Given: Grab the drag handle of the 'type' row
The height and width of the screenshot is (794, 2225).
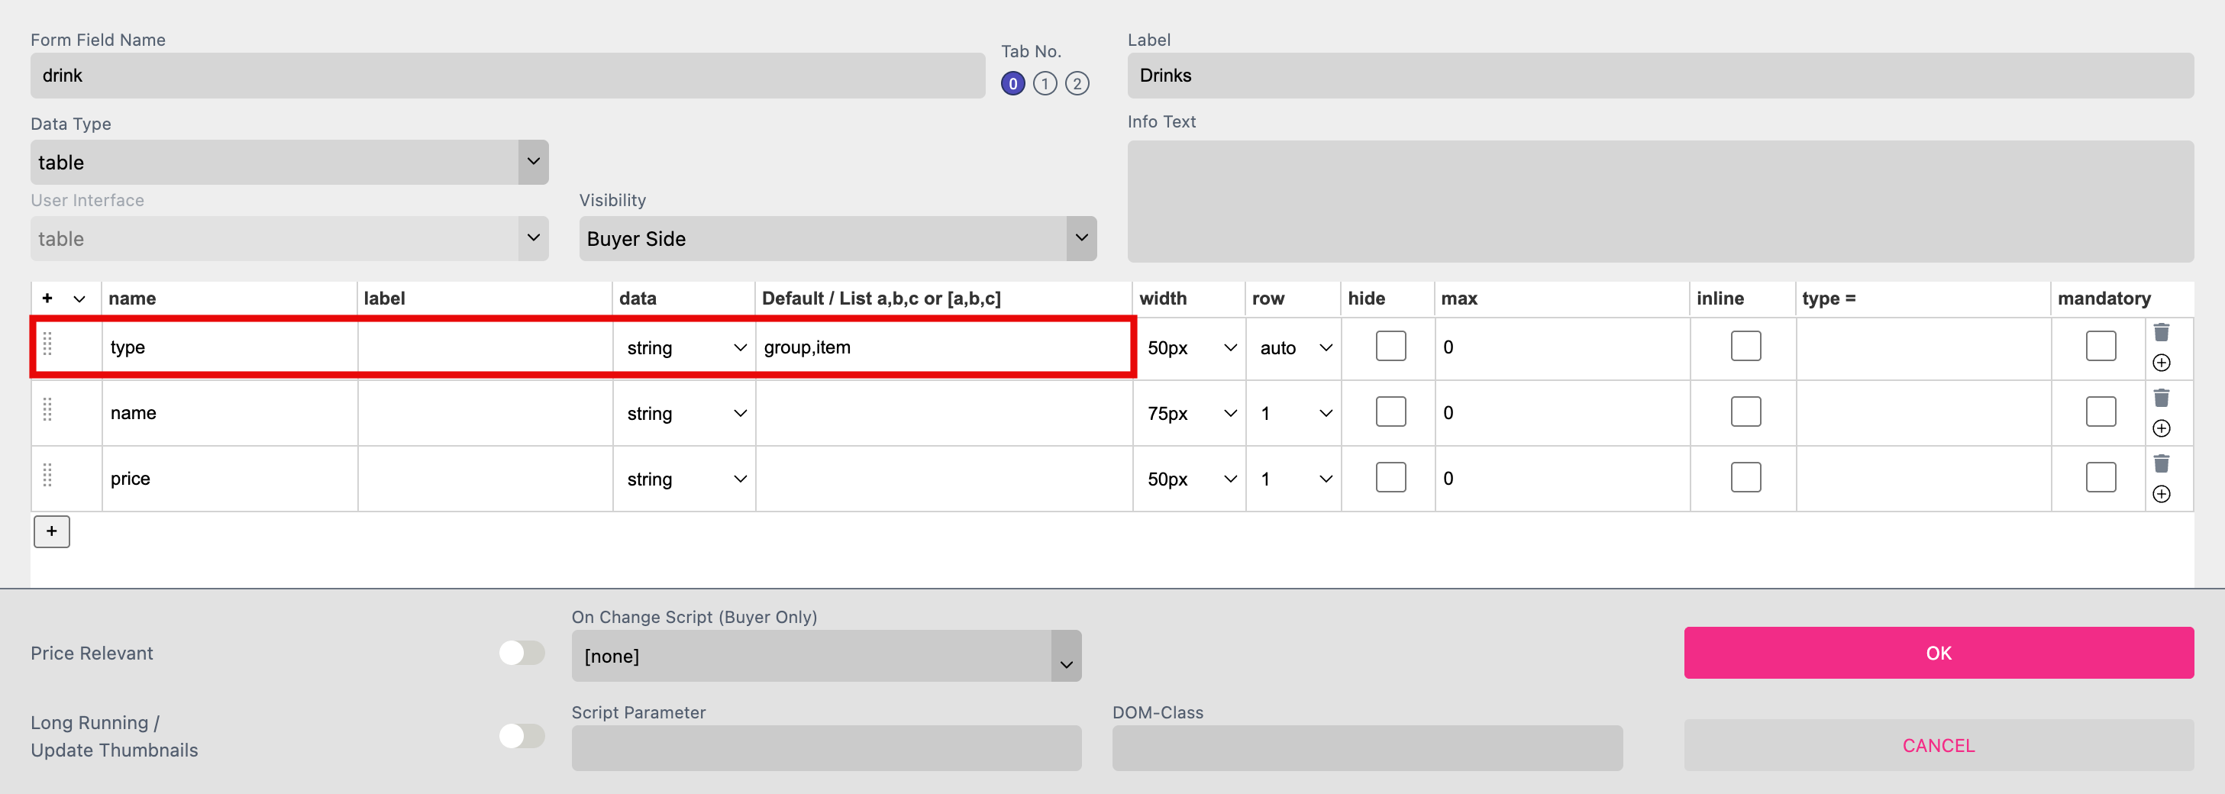Looking at the screenshot, I should coord(47,344).
